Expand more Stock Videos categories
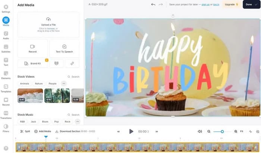Viewport: 261px width, 153px height. [64, 83]
